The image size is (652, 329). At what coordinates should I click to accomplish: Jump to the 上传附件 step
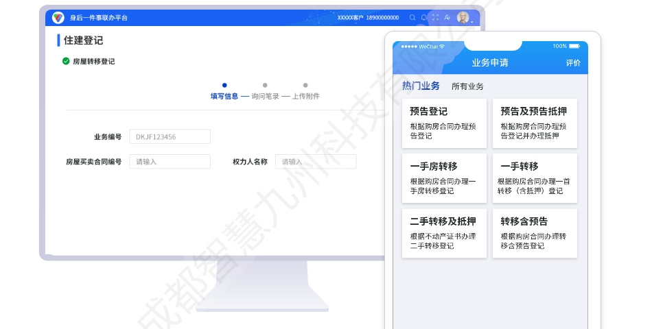click(x=305, y=96)
